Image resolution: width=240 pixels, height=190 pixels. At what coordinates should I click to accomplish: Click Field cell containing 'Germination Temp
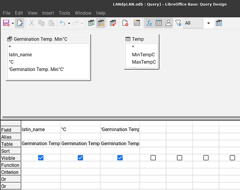tap(120, 130)
